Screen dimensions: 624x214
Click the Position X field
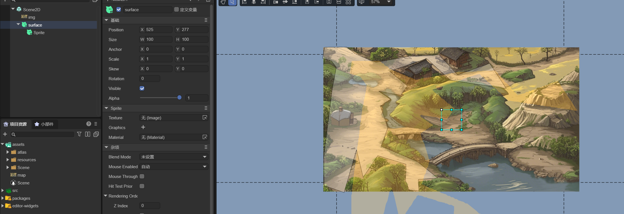156,30
